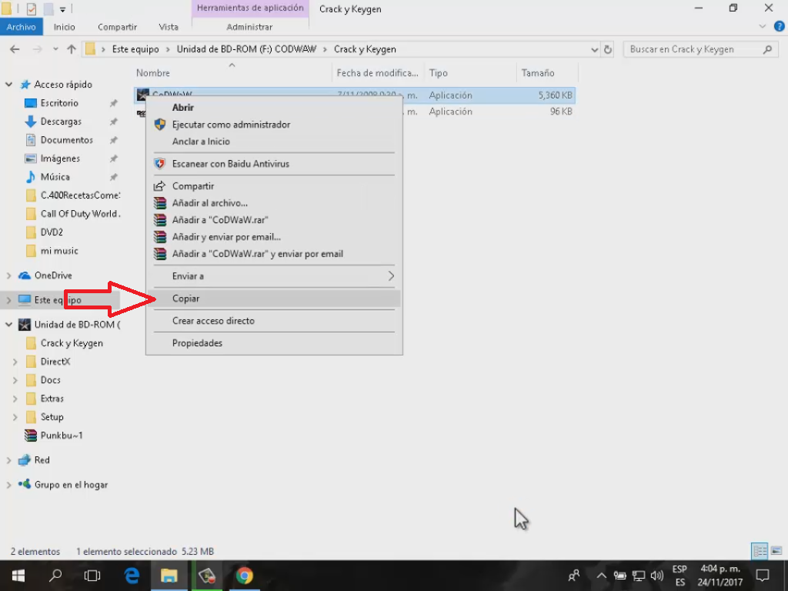This screenshot has width=788, height=591.
Task: Select Crear acceso directo entry
Action: pyautogui.click(x=275, y=321)
